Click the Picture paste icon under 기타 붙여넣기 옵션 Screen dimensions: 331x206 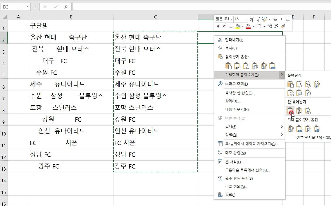tap(308, 128)
